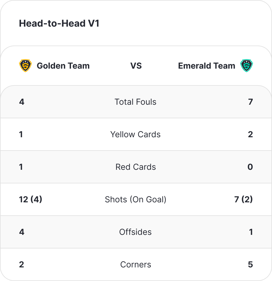Select the Corners row label
This screenshot has height=281, width=272.
136,264
